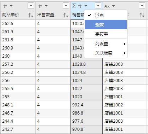Select cell with price 256.2
This screenshot has width=148, height=134.
coord(18,72)
